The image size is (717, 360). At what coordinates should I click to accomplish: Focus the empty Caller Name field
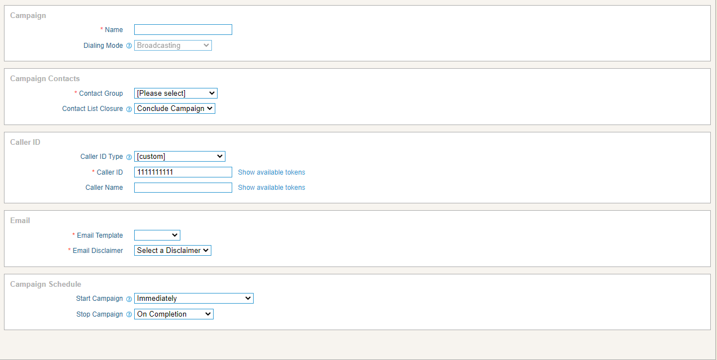[183, 187]
